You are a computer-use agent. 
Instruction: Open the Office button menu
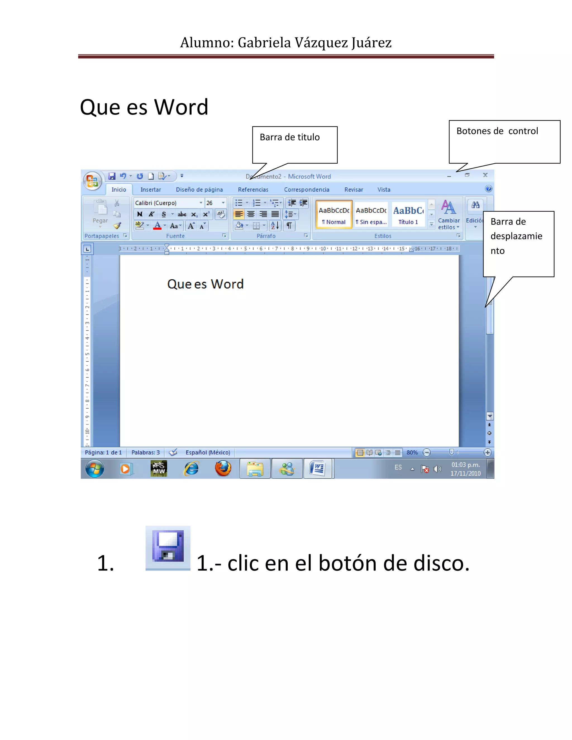coord(92,181)
